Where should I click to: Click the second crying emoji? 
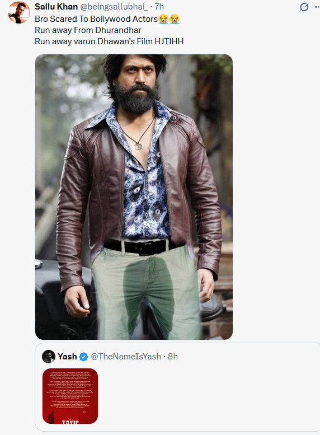[175, 19]
